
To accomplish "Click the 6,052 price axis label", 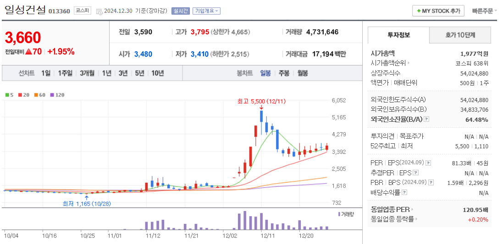I will pyautogui.click(x=339, y=100).
